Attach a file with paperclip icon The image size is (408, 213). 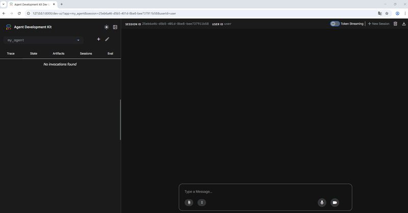point(189,203)
